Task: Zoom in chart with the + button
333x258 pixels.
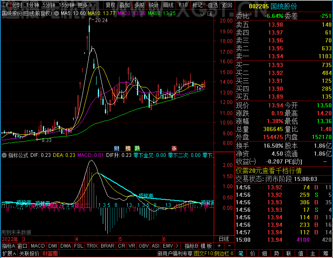Action: pyautogui.click(x=219, y=246)
